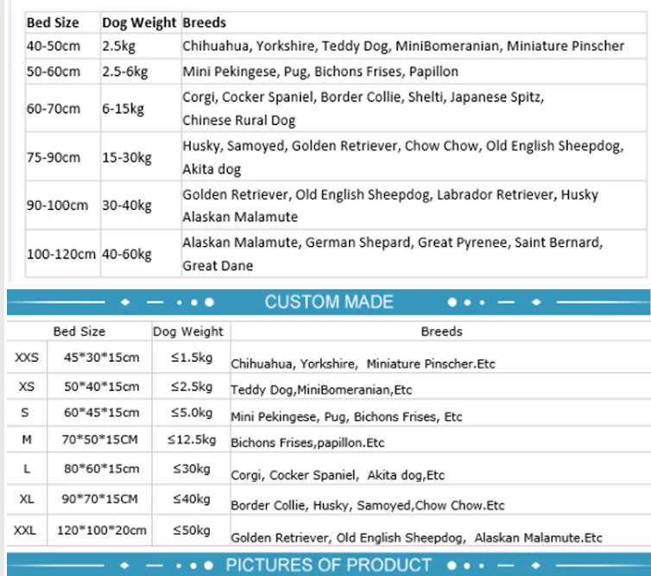Image resolution: width=651 pixels, height=576 pixels.
Task: Select the XS size row label
Action: coord(26,386)
